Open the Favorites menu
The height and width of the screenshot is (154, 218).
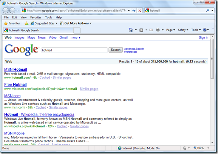tap(36, 17)
